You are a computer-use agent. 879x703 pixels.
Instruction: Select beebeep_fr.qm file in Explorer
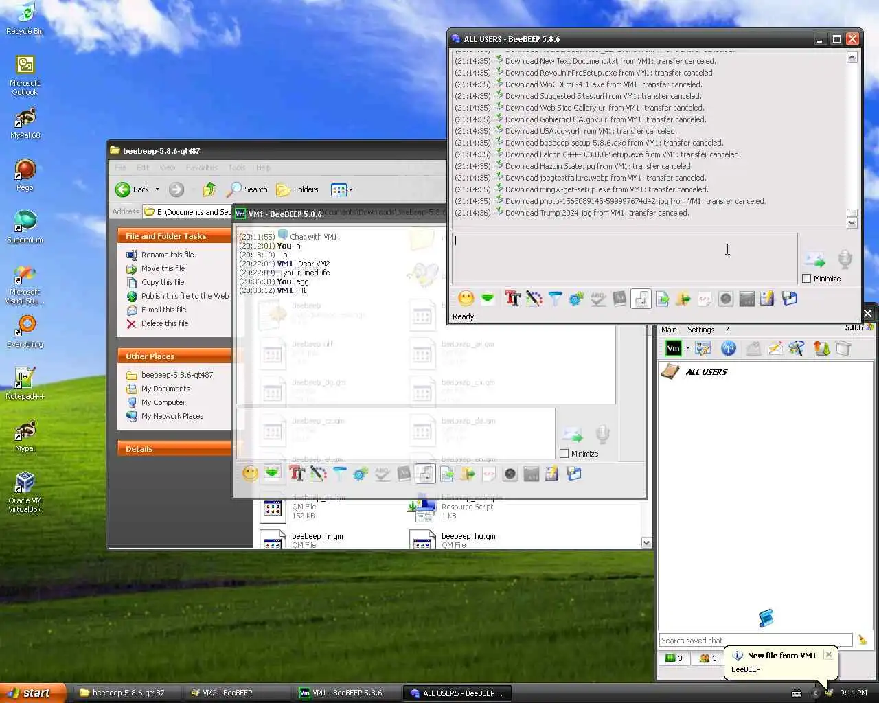(x=301, y=538)
